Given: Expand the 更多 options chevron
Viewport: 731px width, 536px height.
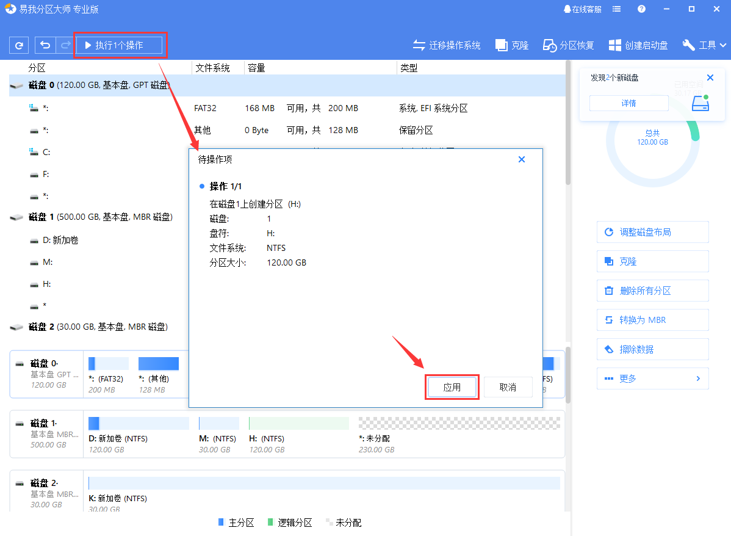Looking at the screenshot, I should click(698, 378).
